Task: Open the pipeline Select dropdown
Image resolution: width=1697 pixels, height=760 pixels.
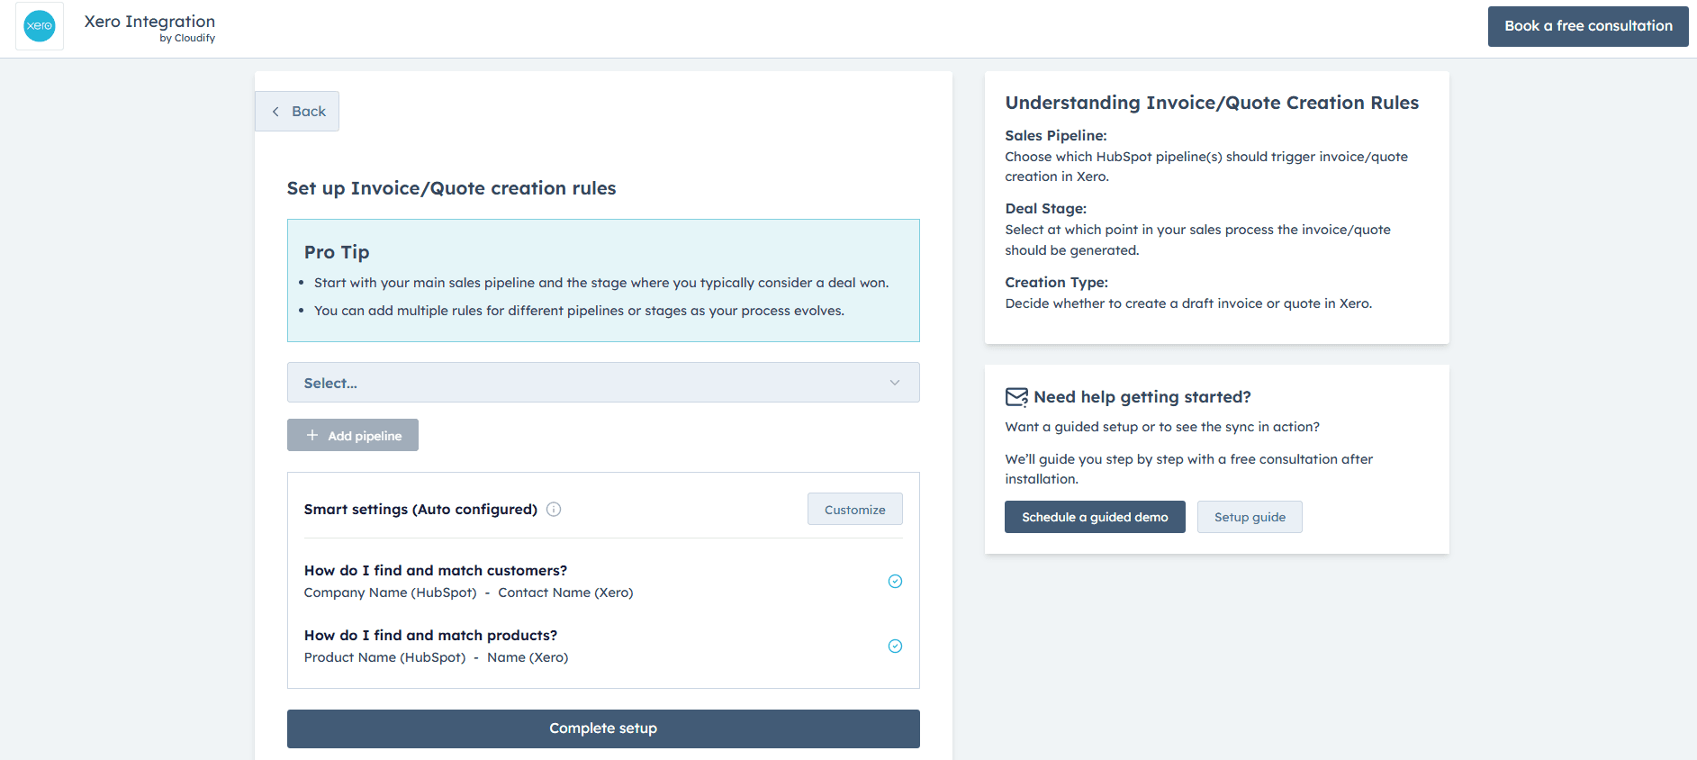Action: coord(603,383)
